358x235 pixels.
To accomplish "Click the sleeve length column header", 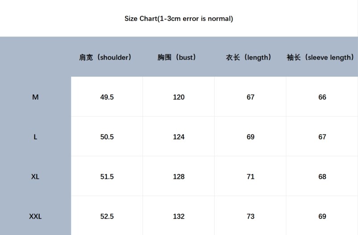I will tap(320, 57).
